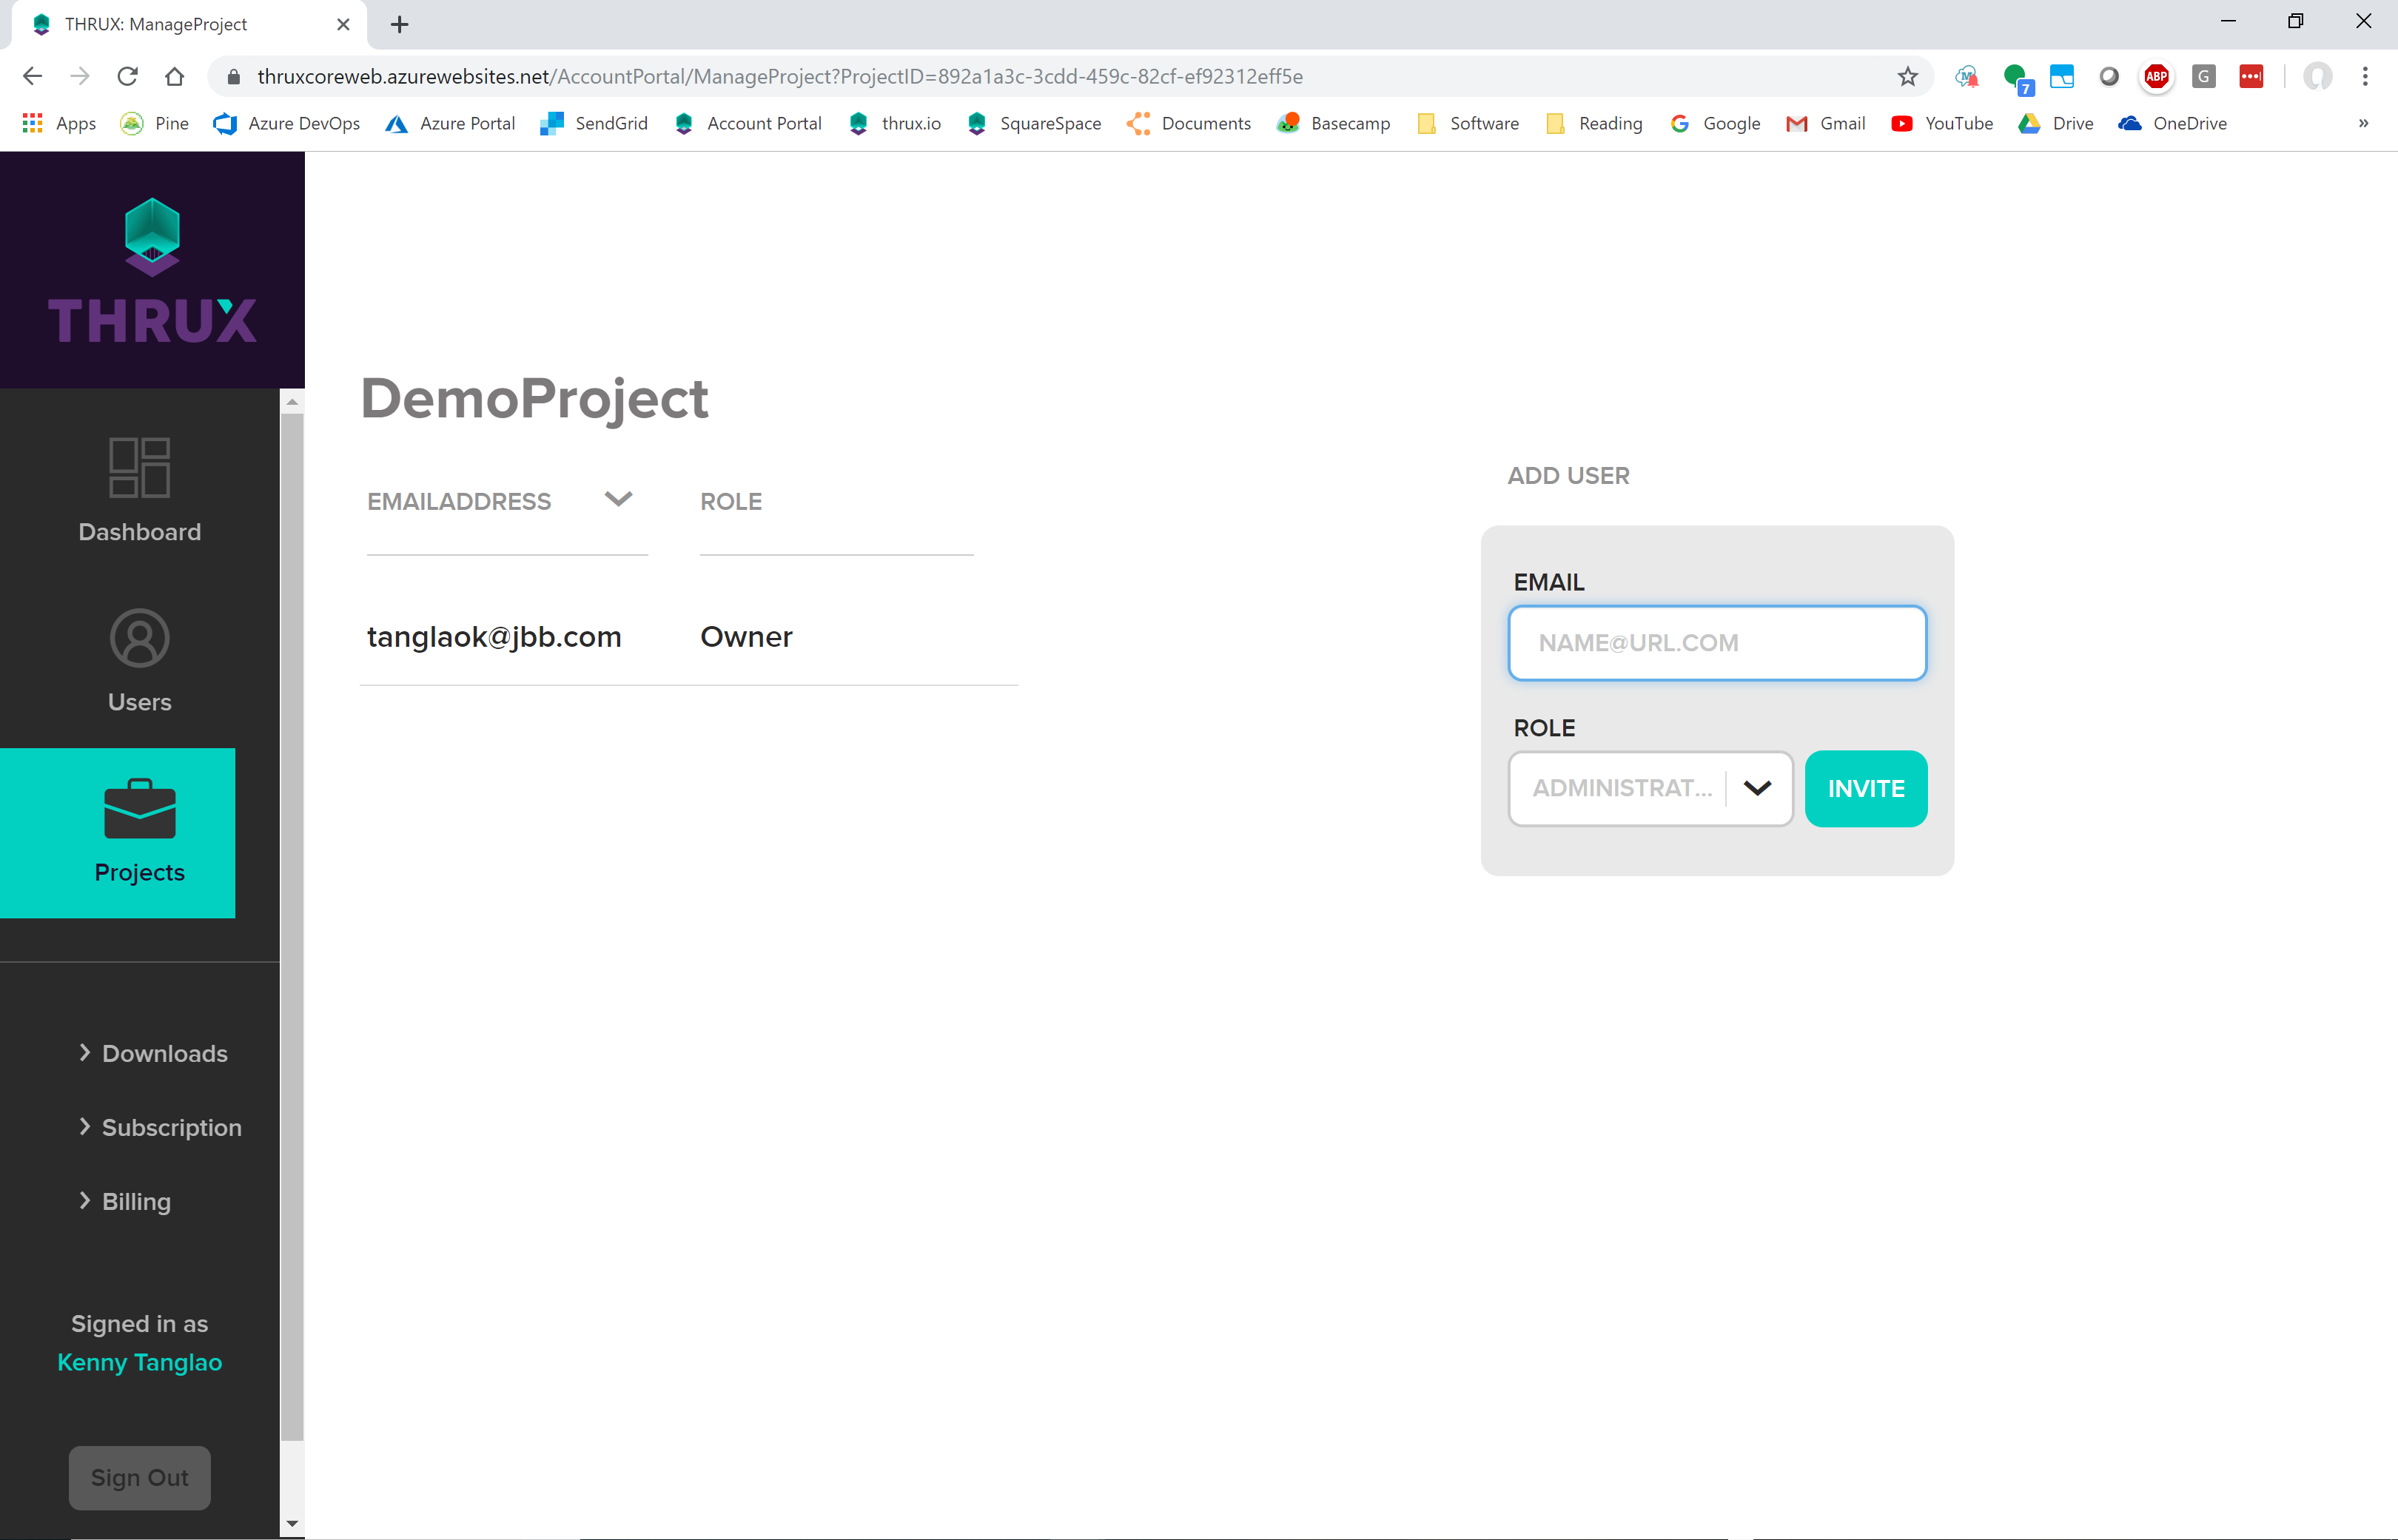Click the sidebar vertical scrollbar
This screenshot has width=2398, height=1540.
point(292,926)
